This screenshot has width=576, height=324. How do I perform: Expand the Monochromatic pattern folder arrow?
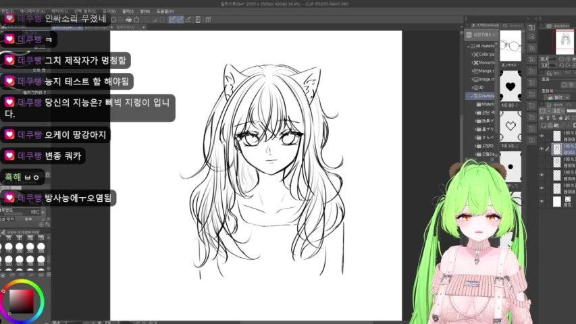point(473,63)
